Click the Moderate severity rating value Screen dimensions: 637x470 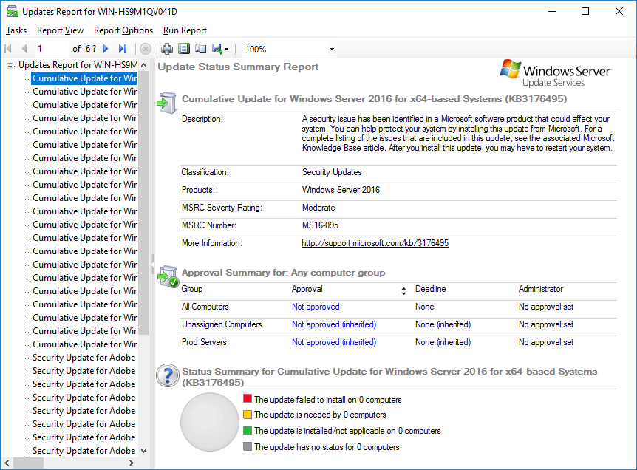(318, 208)
